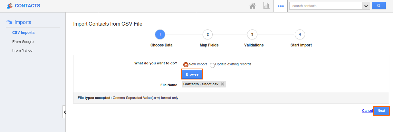
Task: Click step 2 Map Fields circle
Action: pyautogui.click(x=207, y=34)
